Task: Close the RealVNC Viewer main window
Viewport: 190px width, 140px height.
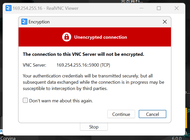Action: (176, 8)
